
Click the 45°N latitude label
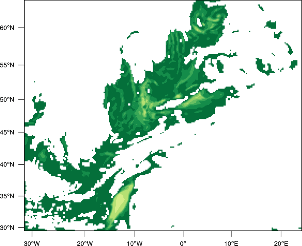[7, 132]
